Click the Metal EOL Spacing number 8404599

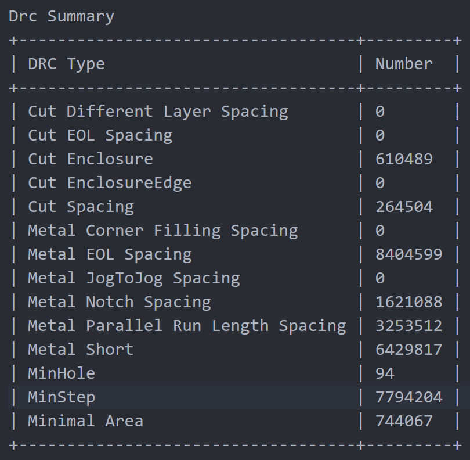click(x=409, y=254)
